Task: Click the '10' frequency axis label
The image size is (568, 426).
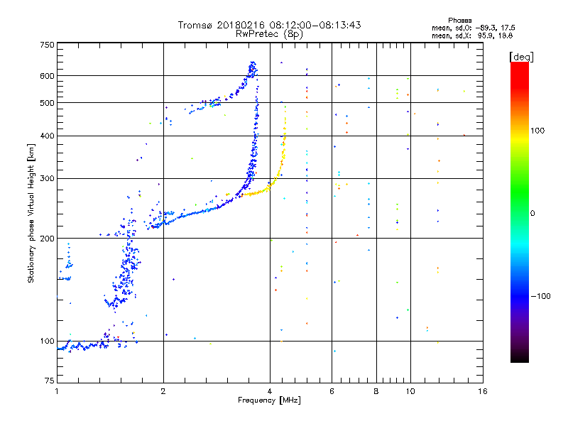Action: coord(410,391)
